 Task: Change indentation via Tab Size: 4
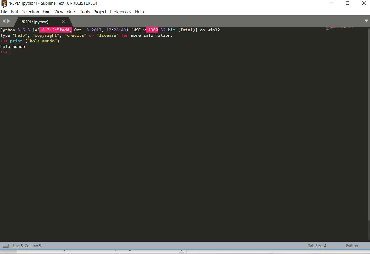(317, 246)
